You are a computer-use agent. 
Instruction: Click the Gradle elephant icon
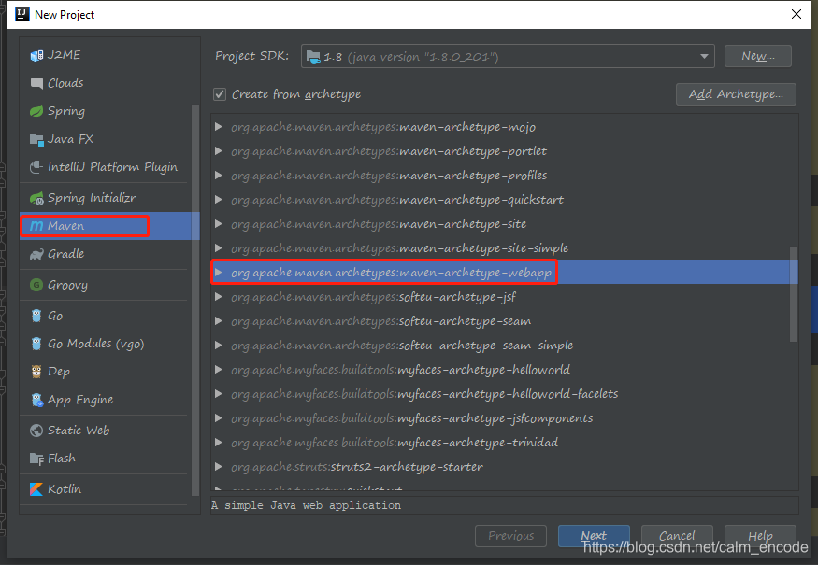coord(36,254)
